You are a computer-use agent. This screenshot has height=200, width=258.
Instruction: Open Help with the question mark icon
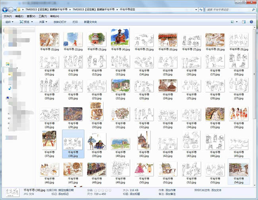tap(251, 22)
